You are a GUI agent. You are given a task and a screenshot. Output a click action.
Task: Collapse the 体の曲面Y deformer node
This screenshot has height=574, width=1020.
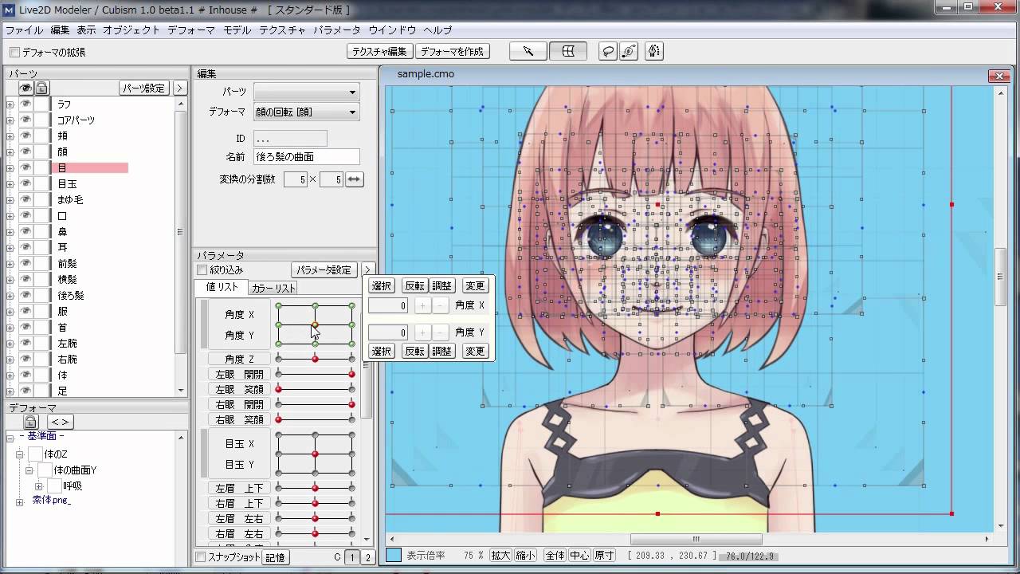pos(29,470)
